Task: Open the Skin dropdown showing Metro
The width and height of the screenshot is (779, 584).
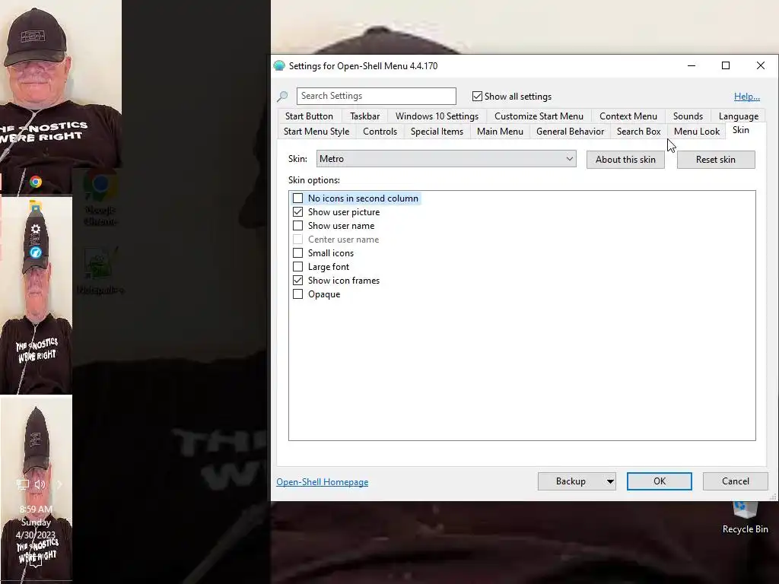Action: (x=446, y=159)
